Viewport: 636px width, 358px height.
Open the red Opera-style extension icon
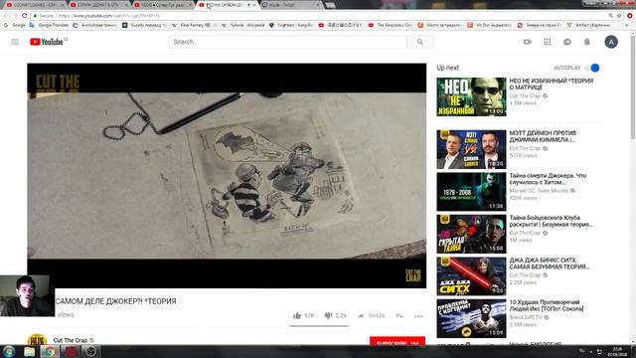click(x=629, y=16)
